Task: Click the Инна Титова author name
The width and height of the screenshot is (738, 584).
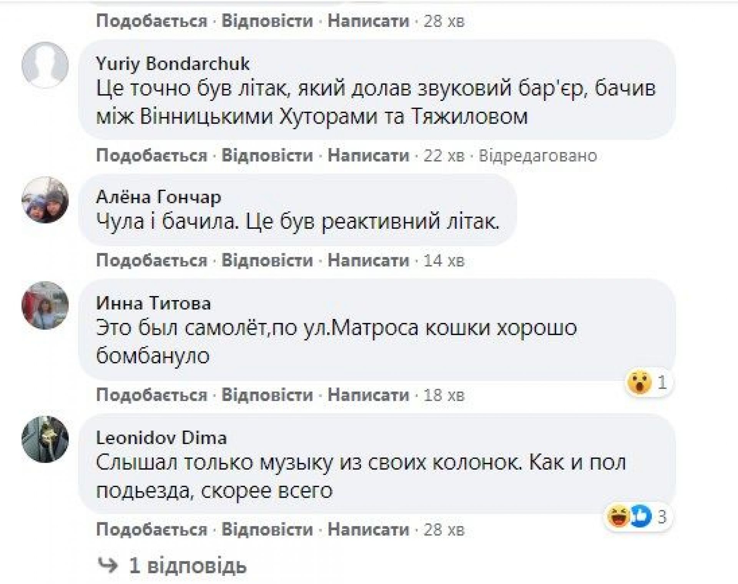Action: pos(153,304)
